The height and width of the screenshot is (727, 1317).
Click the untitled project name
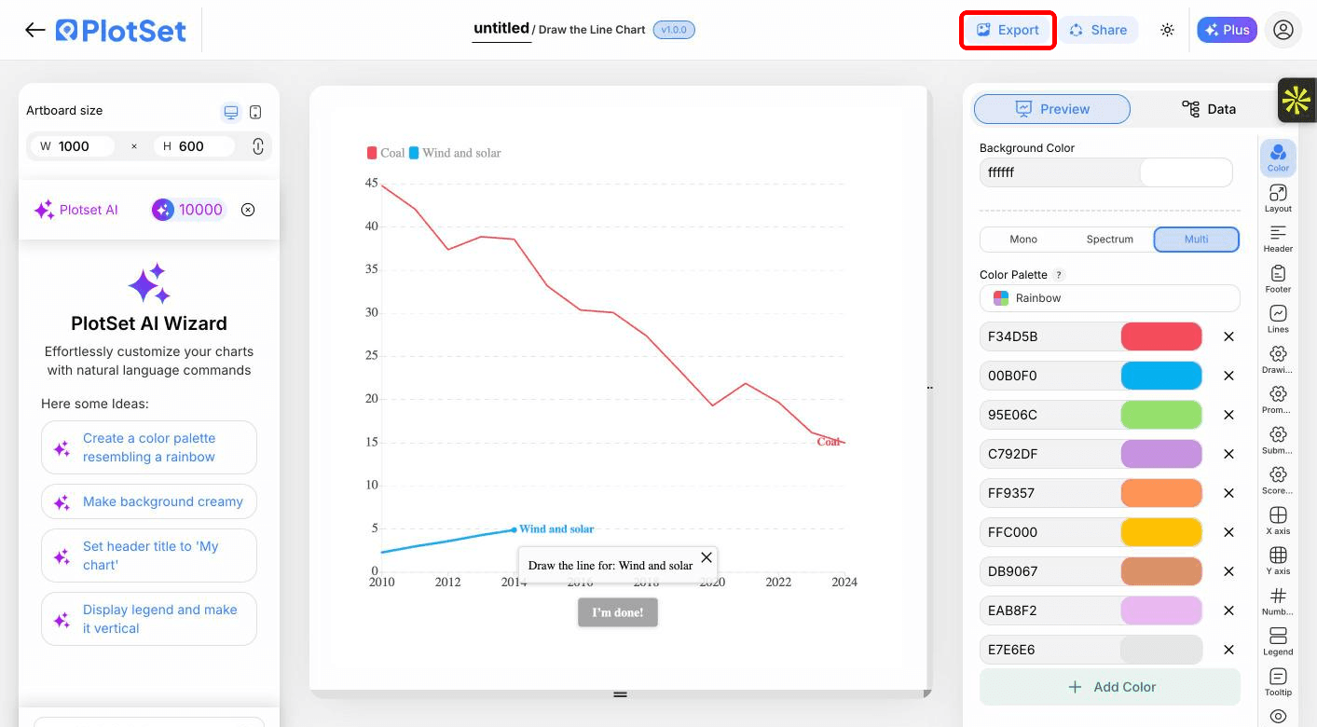501,29
